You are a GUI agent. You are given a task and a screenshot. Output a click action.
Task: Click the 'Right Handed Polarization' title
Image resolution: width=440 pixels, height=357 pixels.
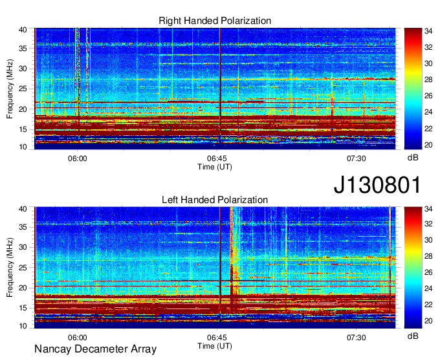[215, 21]
